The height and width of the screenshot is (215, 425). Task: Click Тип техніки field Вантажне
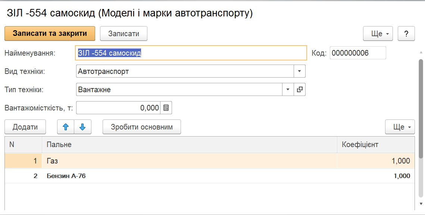click(179, 90)
